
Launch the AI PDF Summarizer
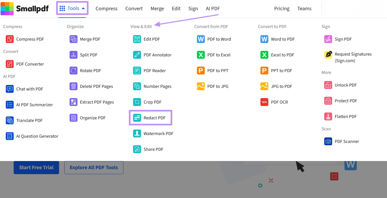click(9, 104)
